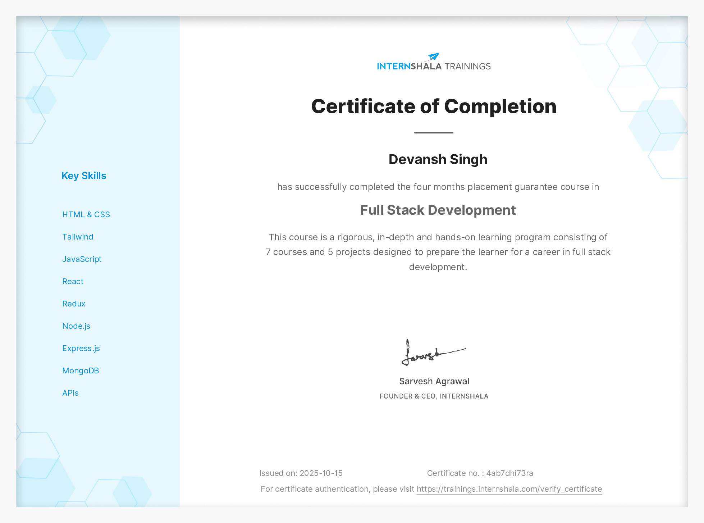Viewport: 704px width, 523px height.
Task: Click the Internshala paper plane logo
Action: (433, 56)
